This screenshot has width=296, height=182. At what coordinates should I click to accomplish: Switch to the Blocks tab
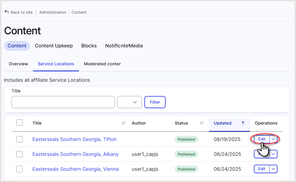tap(89, 46)
